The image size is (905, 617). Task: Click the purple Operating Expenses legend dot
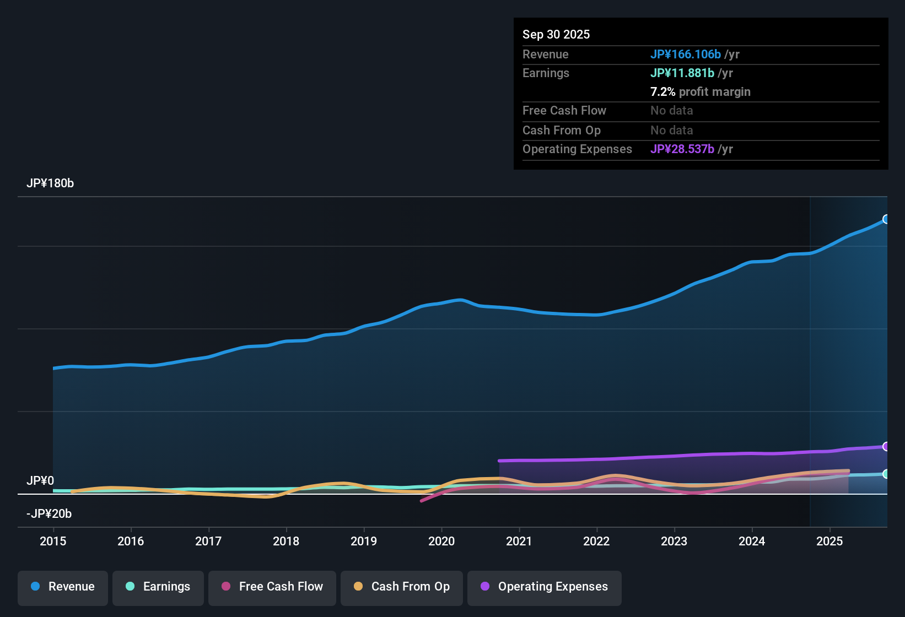(485, 587)
